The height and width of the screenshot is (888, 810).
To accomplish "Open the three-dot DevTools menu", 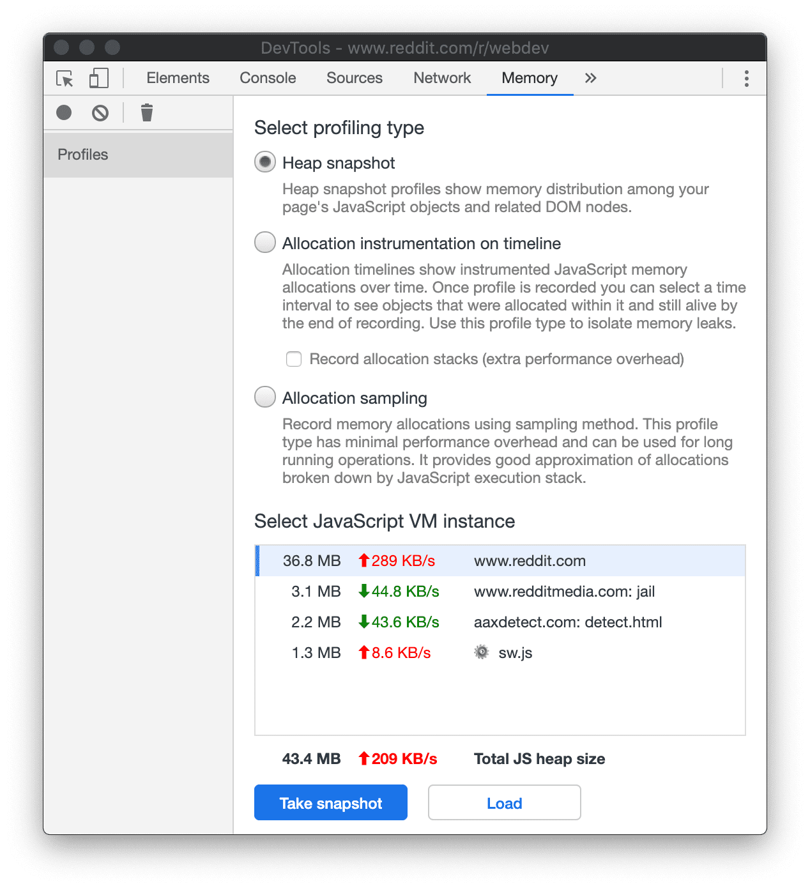I will coord(746,79).
